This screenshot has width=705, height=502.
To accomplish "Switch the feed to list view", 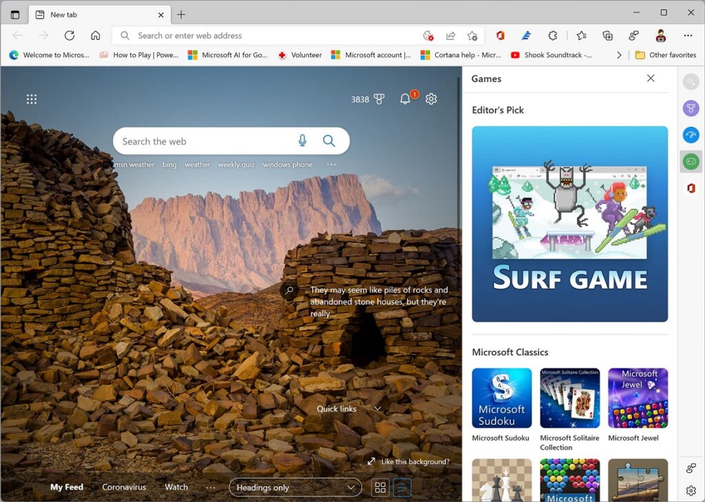I will pyautogui.click(x=401, y=487).
